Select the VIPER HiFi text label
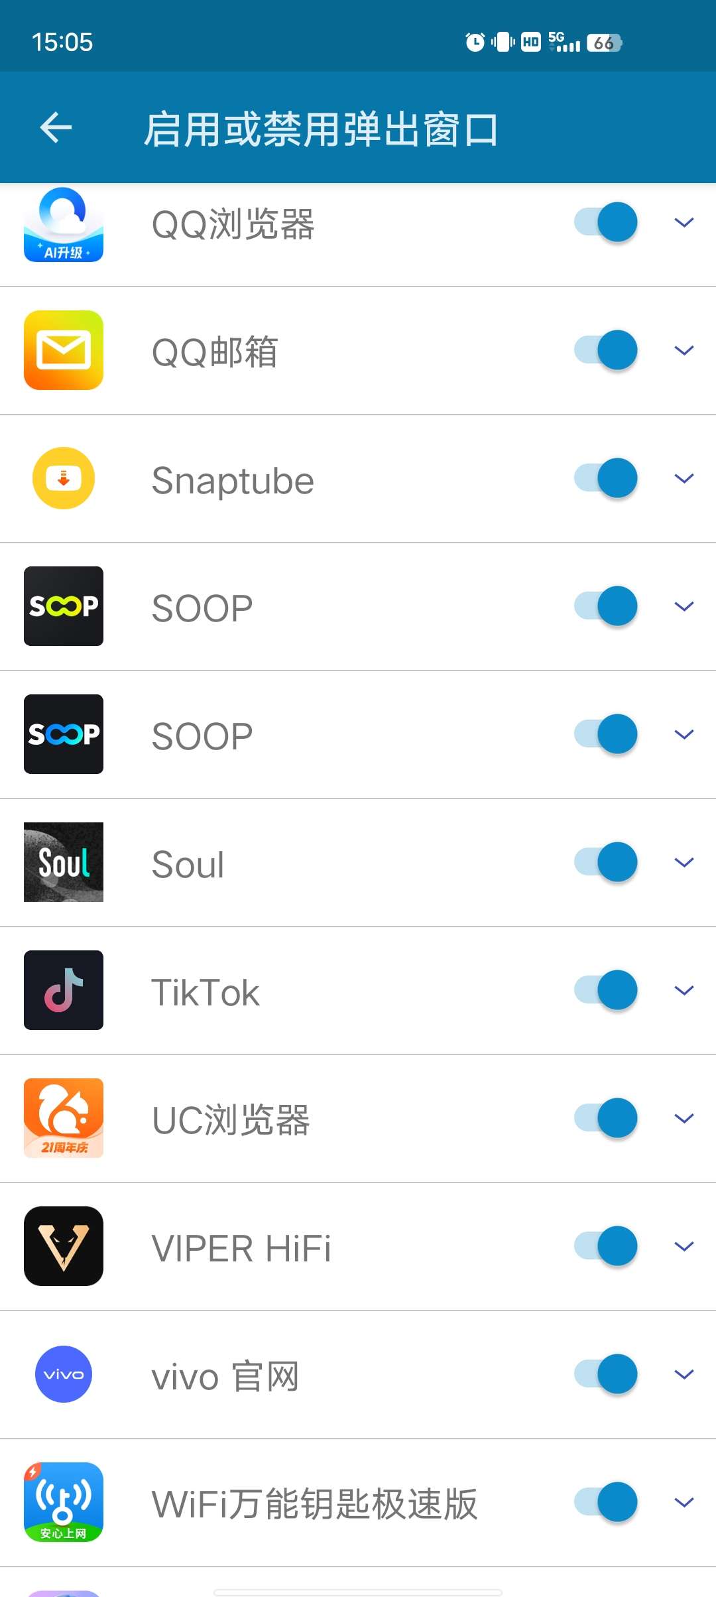This screenshot has width=716, height=1597. pyautogui.click(x=241, y=1248)
